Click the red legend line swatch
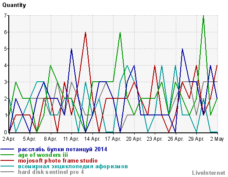This screenshot has height=177, width=228. click(7, 160)
